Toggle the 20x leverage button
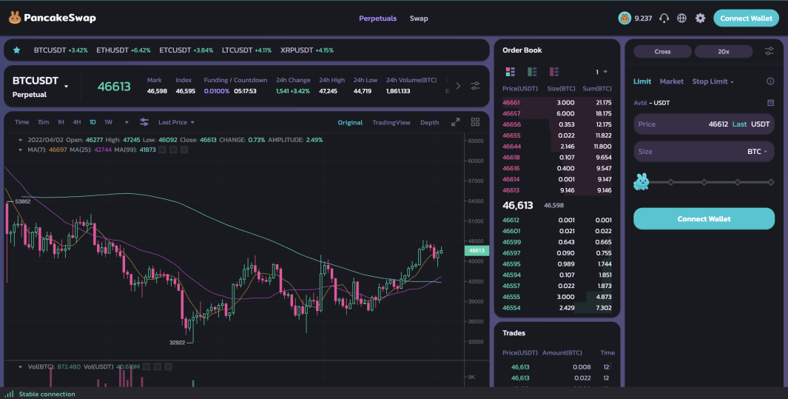The height and width of the screenshot is (399, 788). coord(723,51)
